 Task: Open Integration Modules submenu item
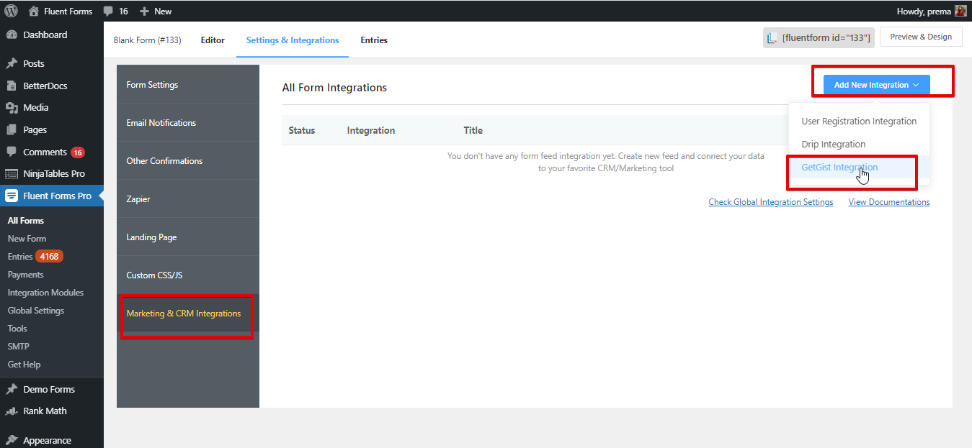45,293
